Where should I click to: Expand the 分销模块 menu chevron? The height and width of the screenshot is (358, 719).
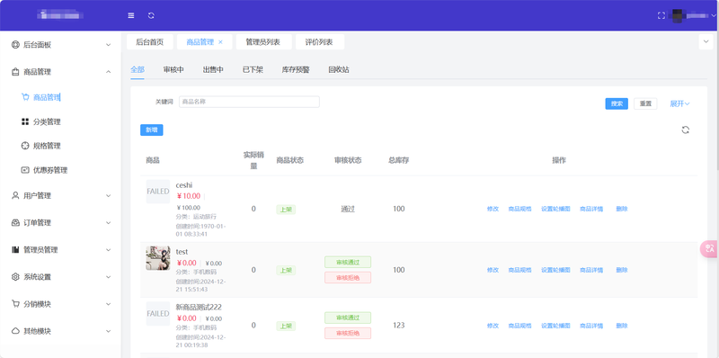[108, 304]
